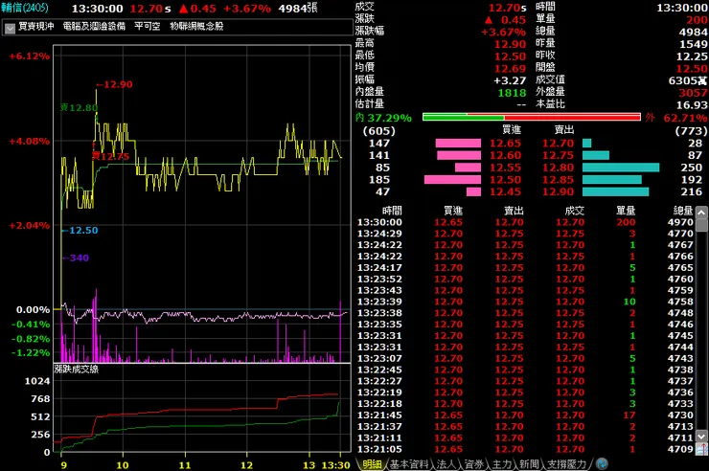Screen dimensions: 709x471
Task: Click the 振幅 value +3.27
Action: 510,80
